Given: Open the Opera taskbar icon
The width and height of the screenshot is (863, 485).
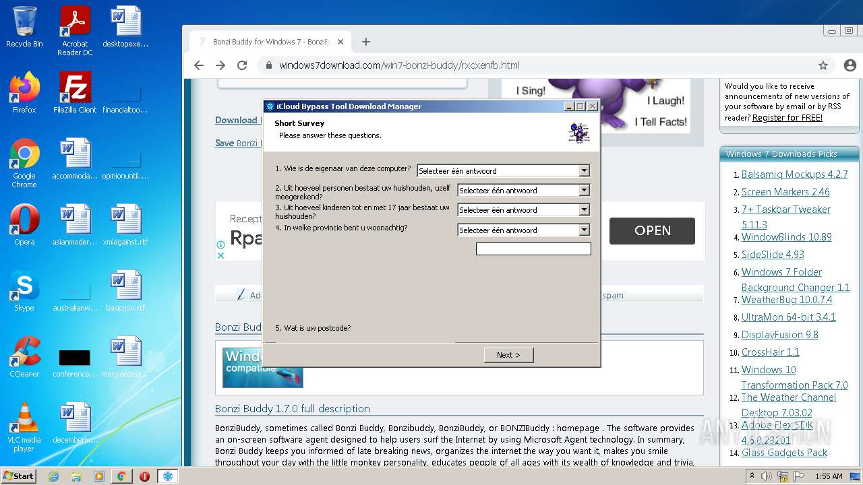Looking at the screenshot, I should click(144, 476).
